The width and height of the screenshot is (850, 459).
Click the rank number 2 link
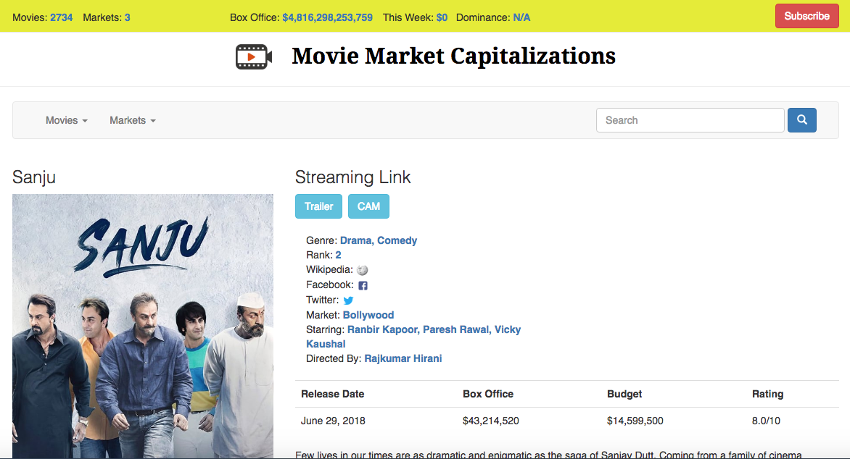(x=337, y=254)
